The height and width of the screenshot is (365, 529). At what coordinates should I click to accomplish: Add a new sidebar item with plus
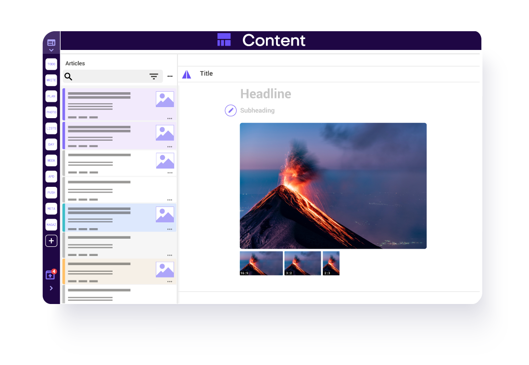coord(51,241)
